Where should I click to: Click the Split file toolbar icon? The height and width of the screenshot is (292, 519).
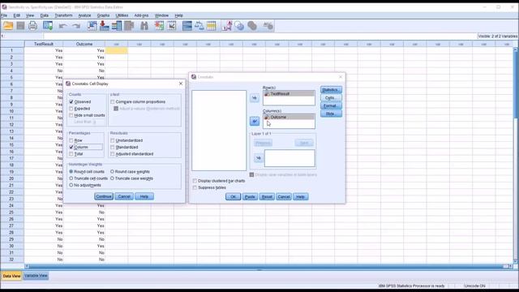tap(187, 26)
